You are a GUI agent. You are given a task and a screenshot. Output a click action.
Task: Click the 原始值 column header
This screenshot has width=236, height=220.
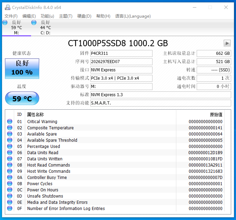[216, 114]
